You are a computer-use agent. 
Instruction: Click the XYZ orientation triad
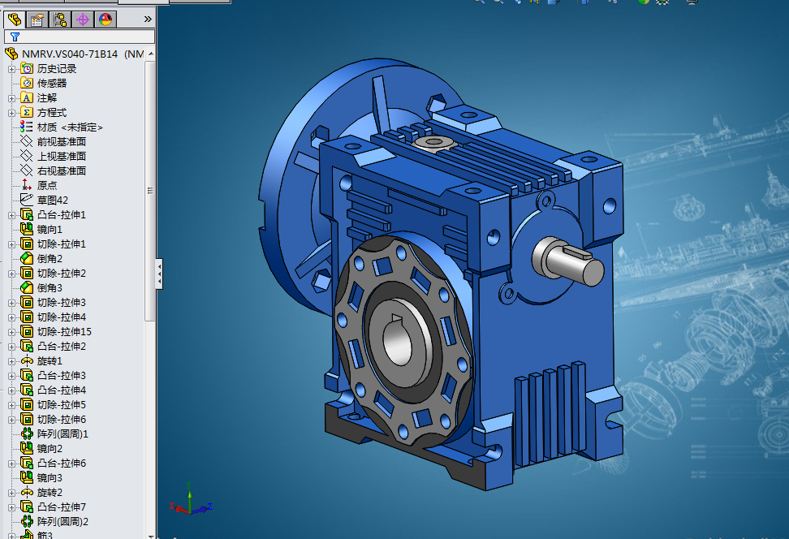tap(190, 499)
